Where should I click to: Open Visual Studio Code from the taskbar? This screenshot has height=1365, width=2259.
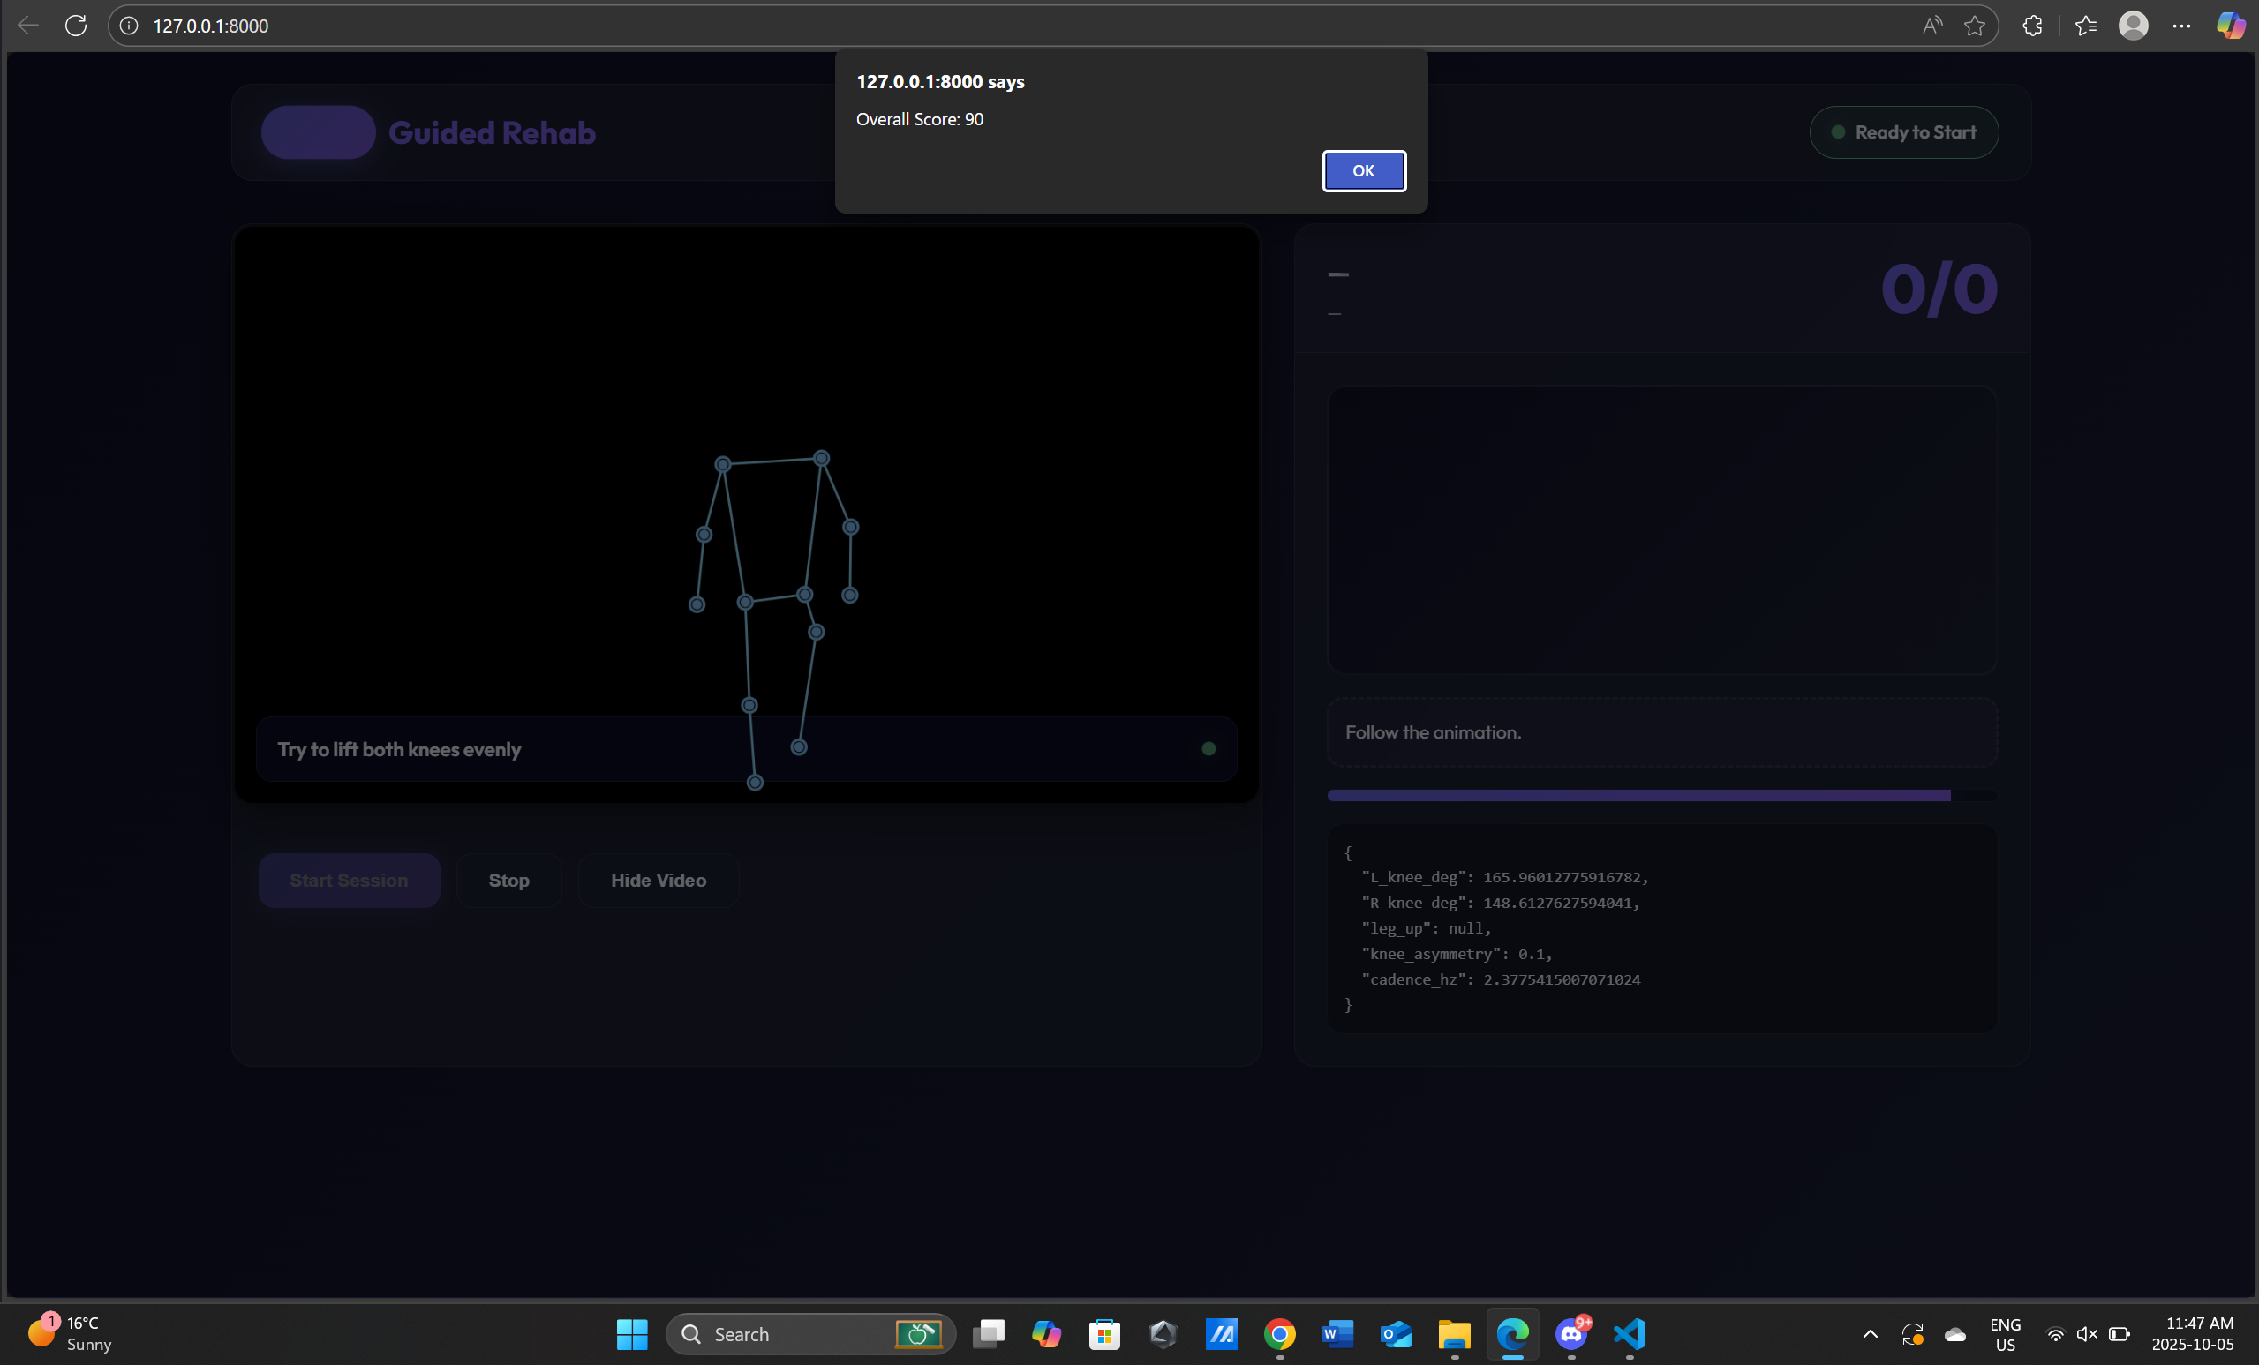pos(1630,1334)
